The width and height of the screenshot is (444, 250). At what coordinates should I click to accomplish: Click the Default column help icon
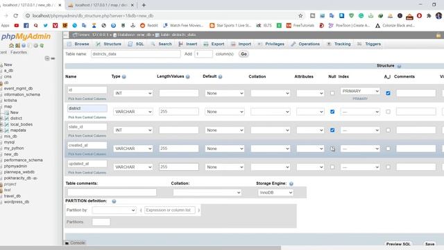click(221, 76)
